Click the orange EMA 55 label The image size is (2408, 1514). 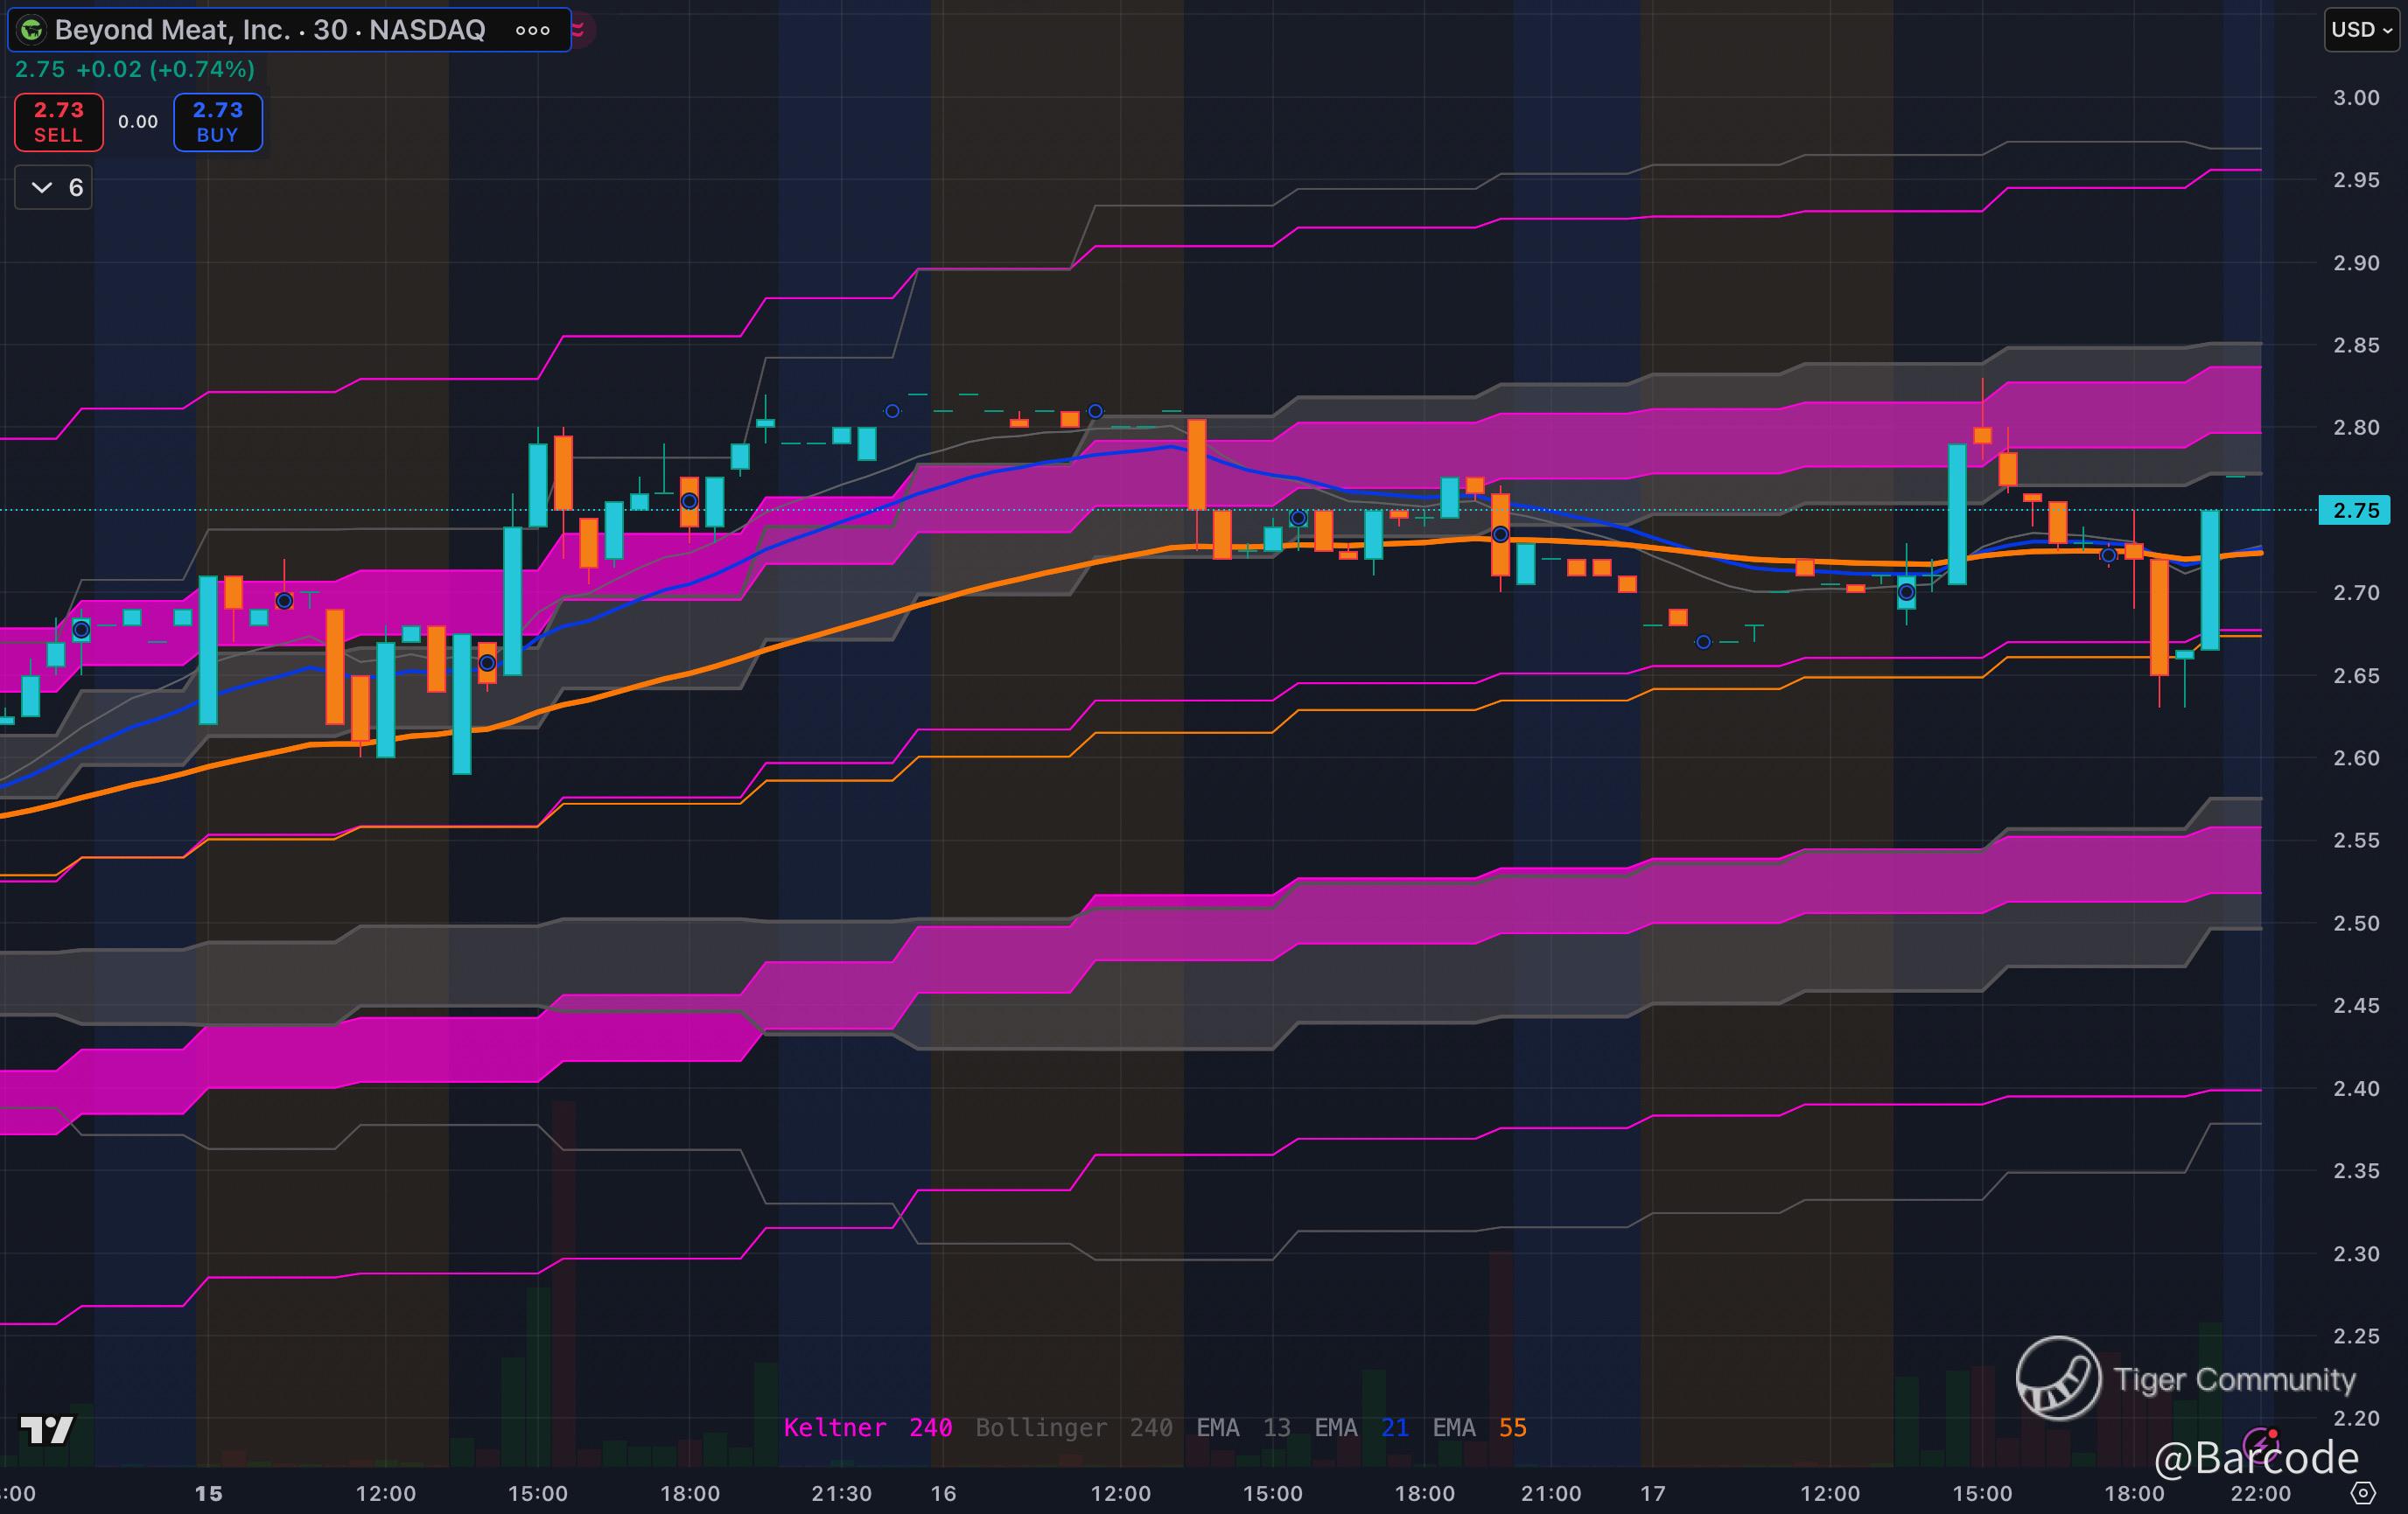click(1479, 1427)
